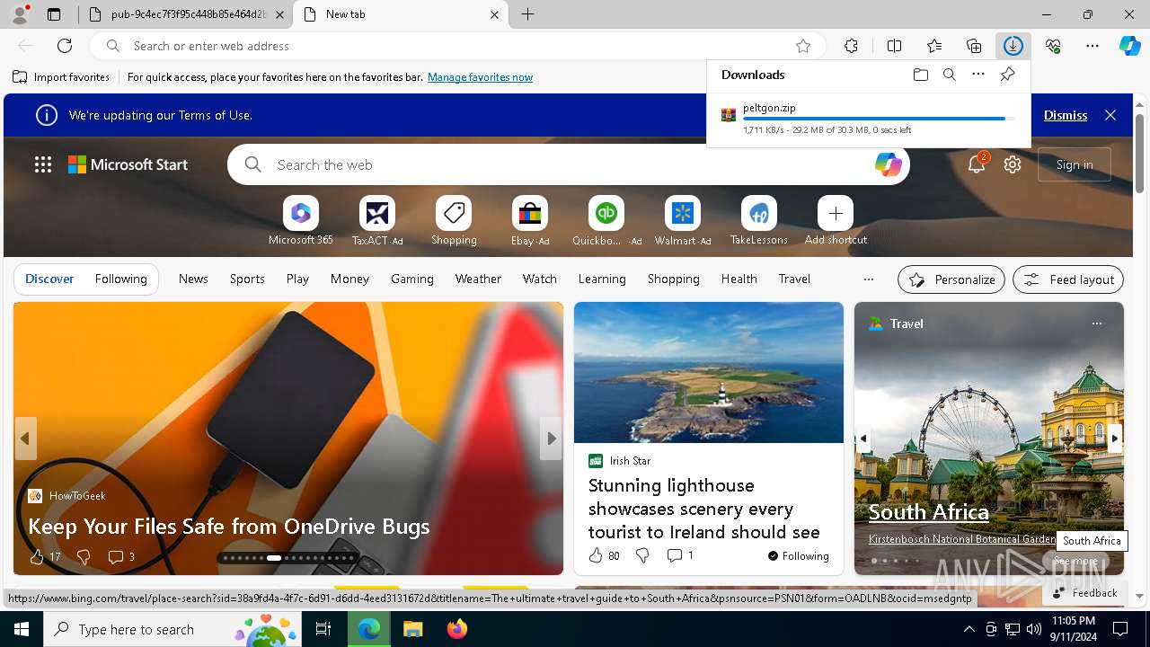Open File Explorer from taskbar
1150x647 pixels.
click(x=412, y=629)
